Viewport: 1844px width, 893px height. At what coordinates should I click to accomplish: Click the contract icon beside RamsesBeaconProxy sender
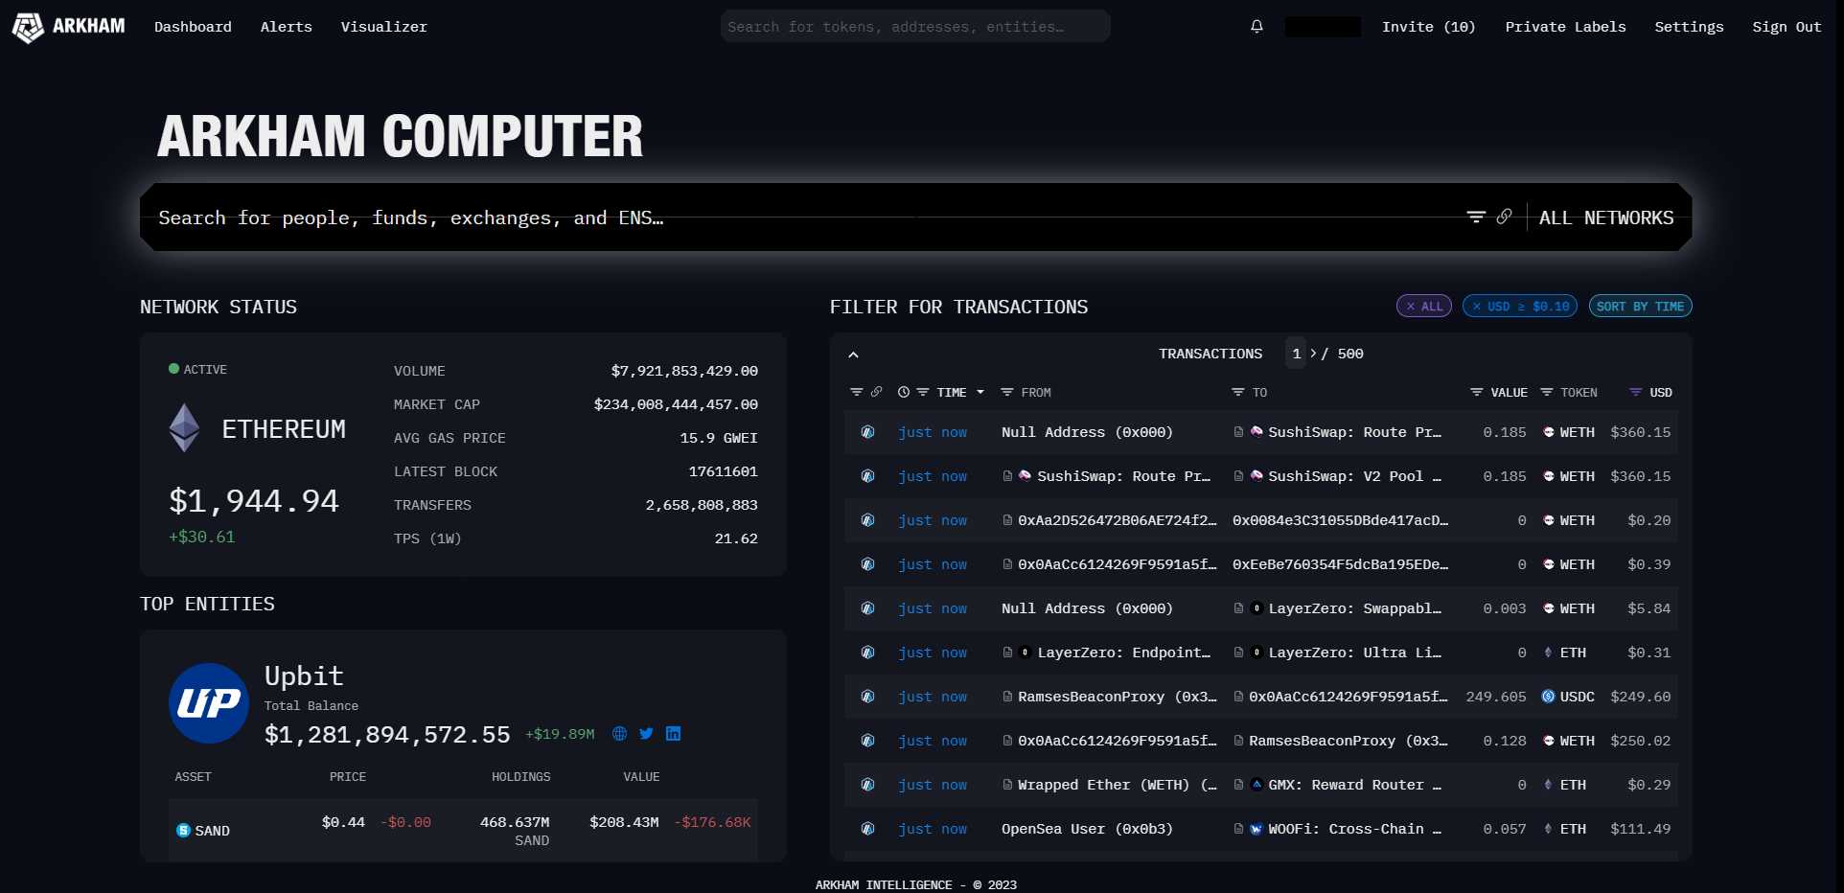point(1007,697)
